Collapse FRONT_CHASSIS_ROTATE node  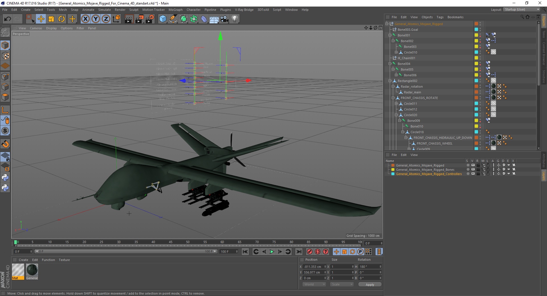[393, 98]
